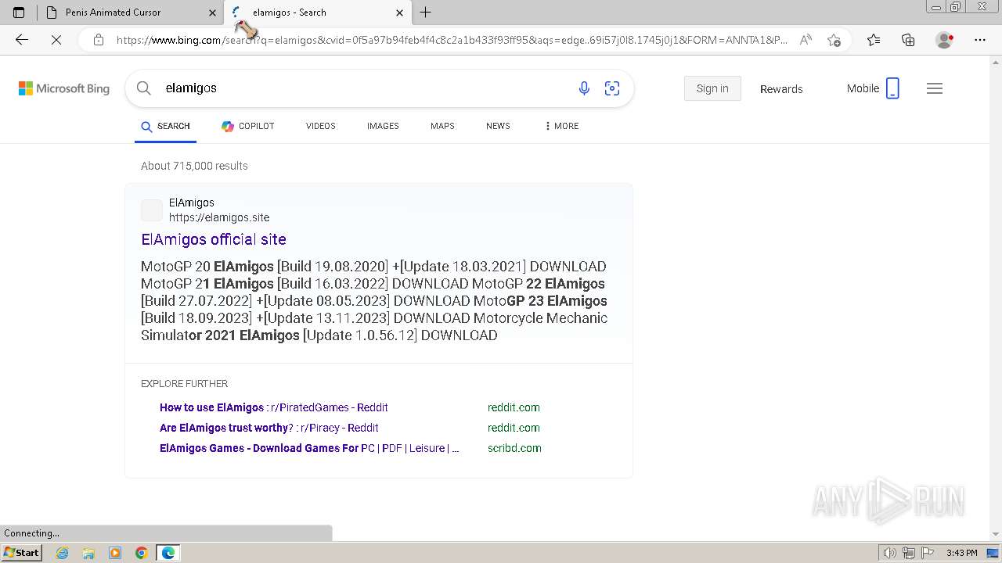Open Google Chrome from the taskbar
The width and height of the screenshot is (1002, 563).
click(142, 553)
